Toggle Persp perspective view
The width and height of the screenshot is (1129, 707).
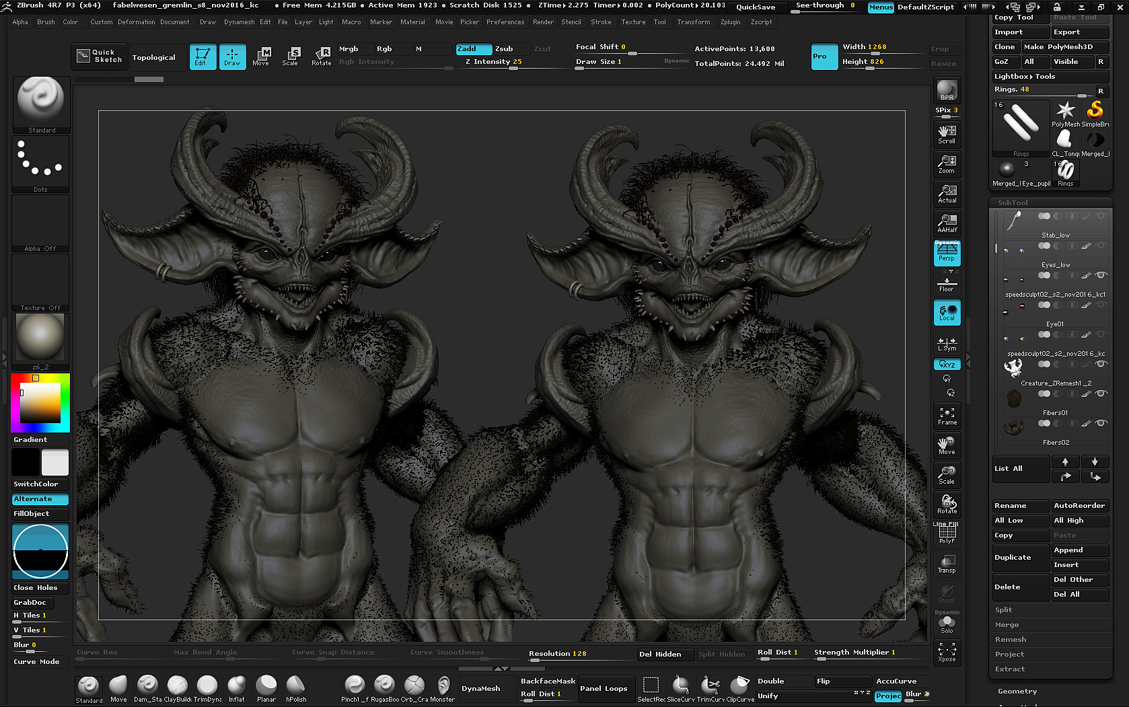coord(947,253)
